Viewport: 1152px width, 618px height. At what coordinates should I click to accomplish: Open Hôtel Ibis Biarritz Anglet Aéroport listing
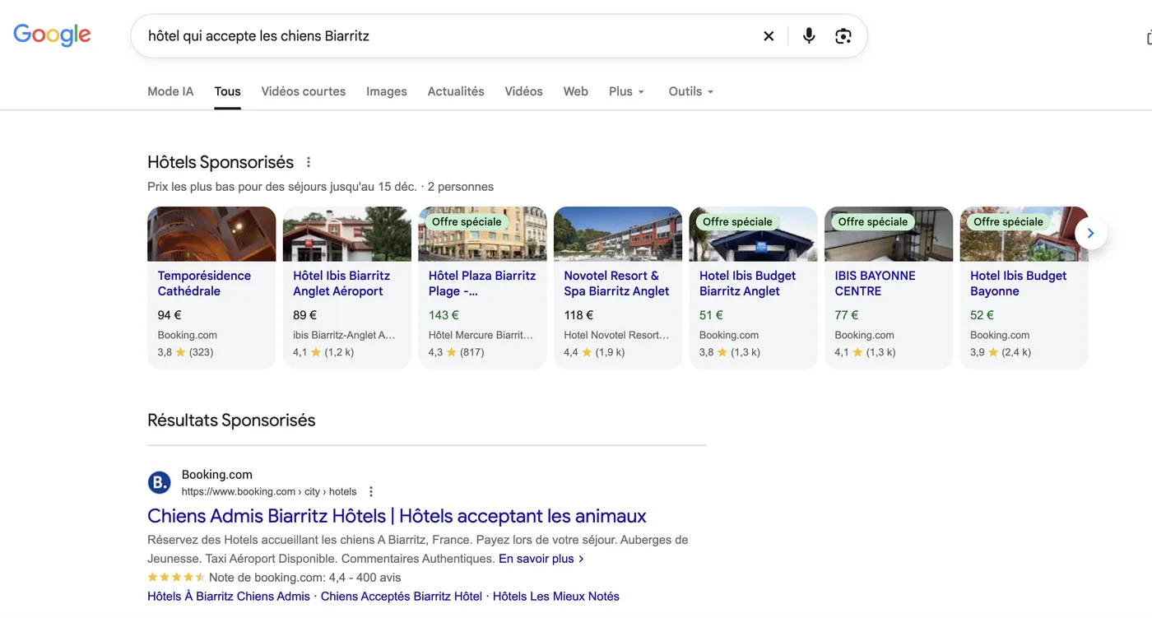point(347,287)
